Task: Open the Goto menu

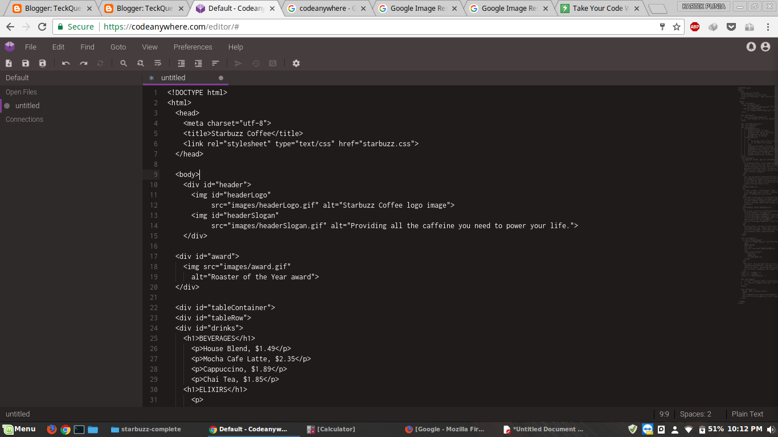Action: click(x=118, y=47)
